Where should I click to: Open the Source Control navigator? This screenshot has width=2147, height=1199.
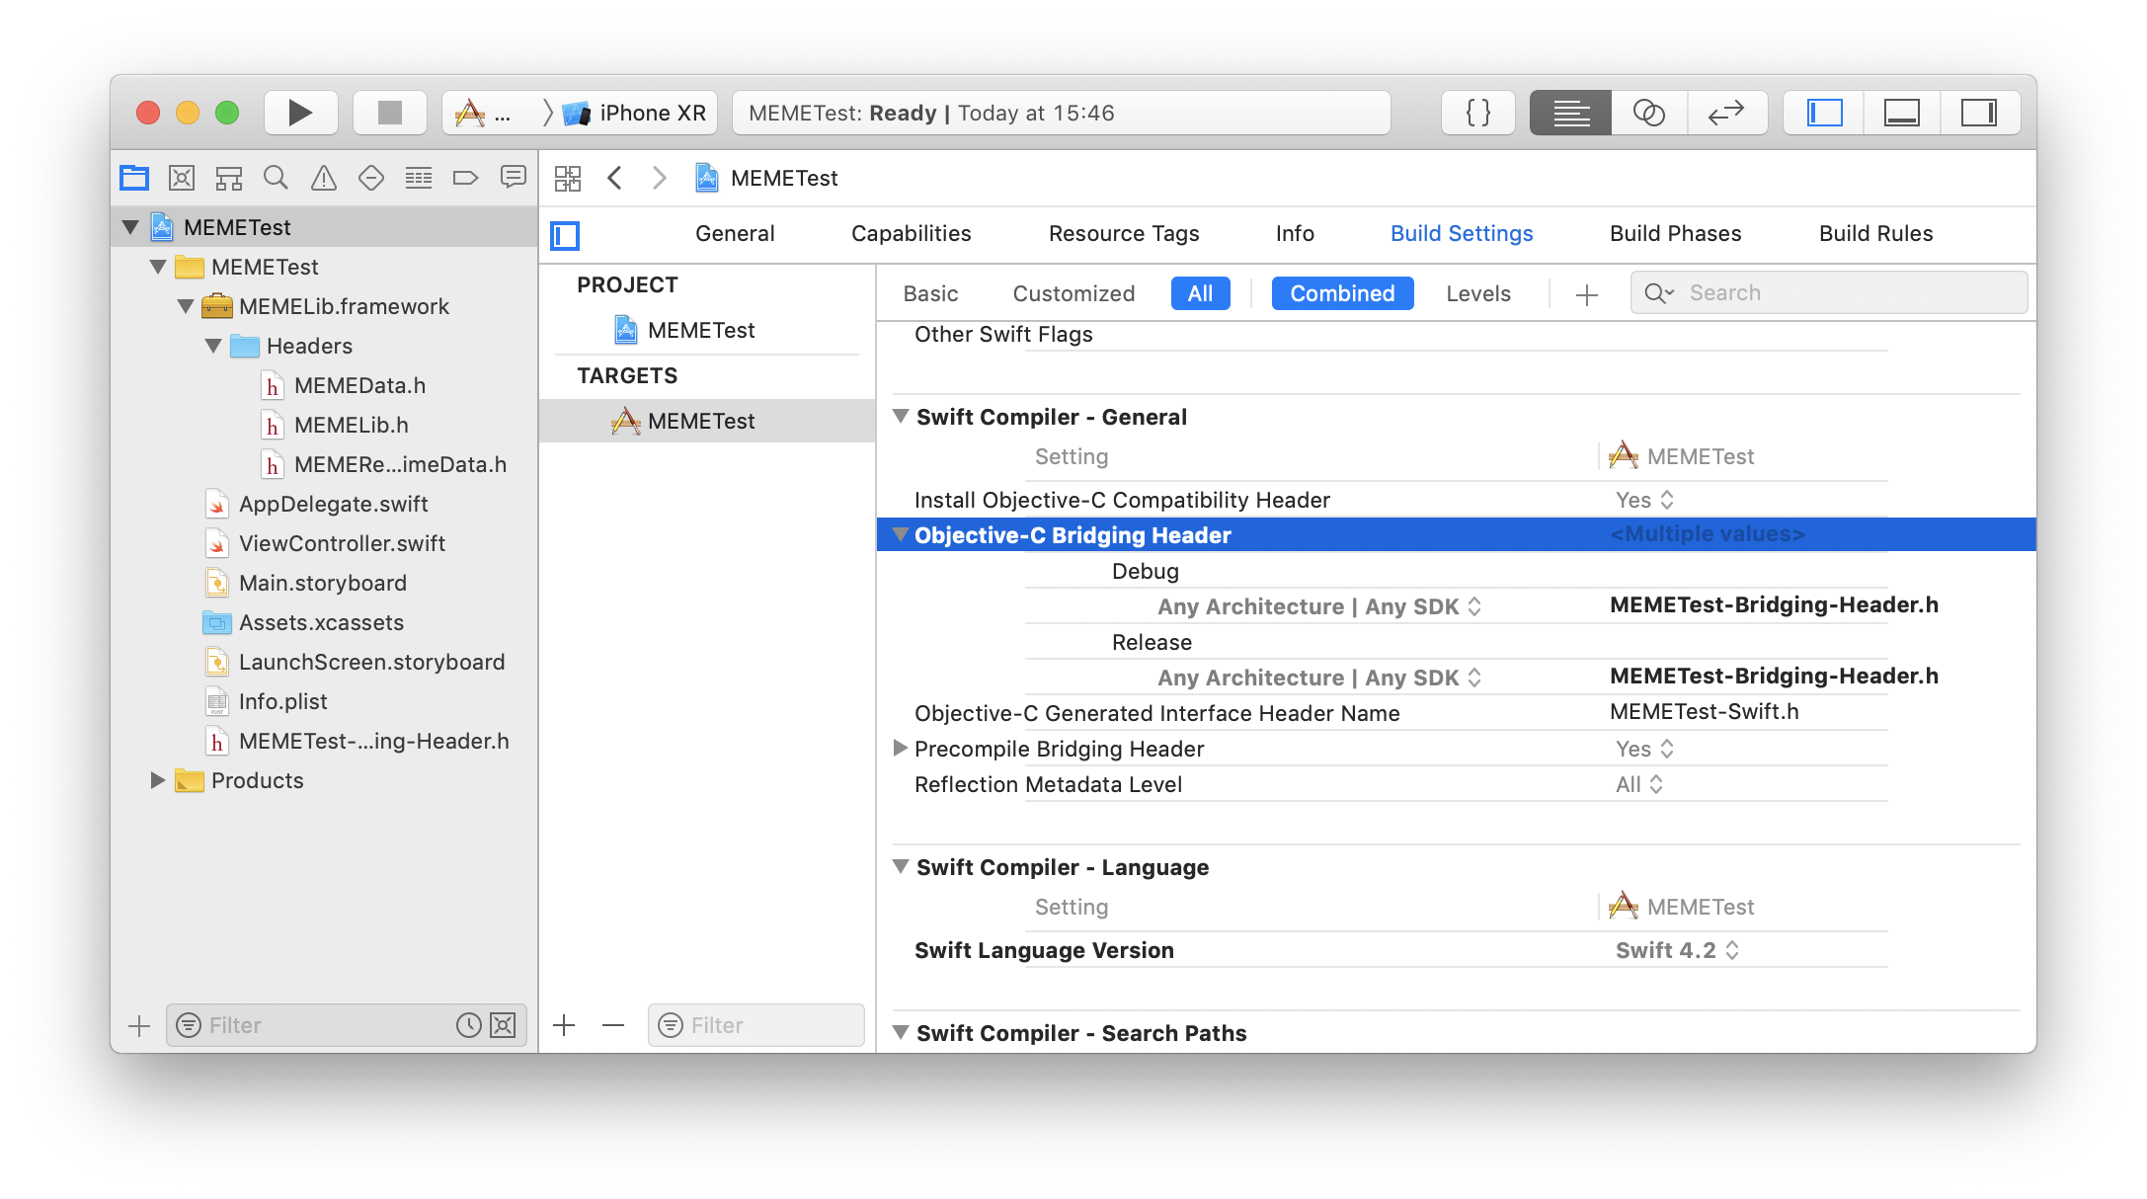click(181, 178)
